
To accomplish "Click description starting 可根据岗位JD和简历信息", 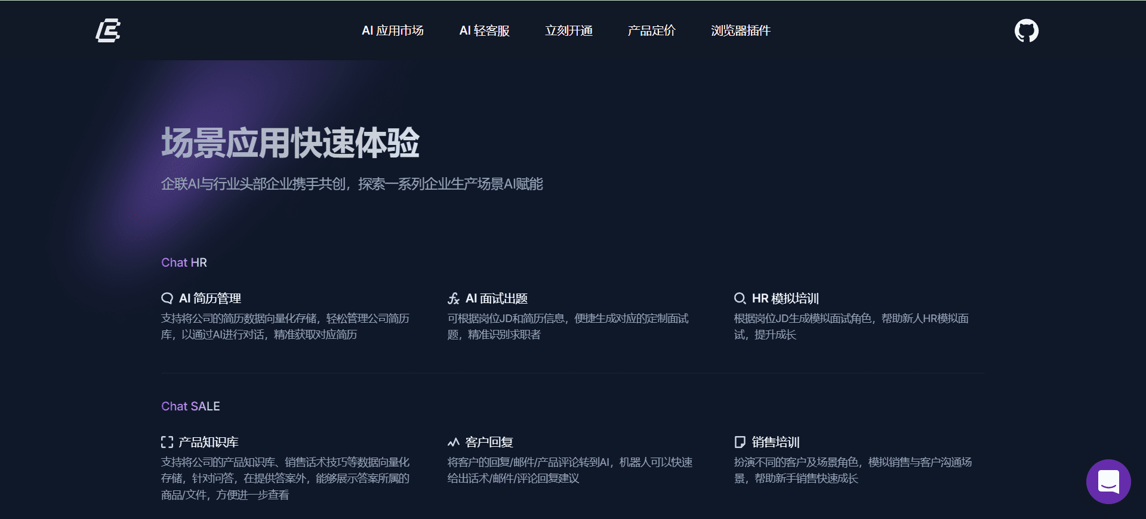I will 568,326.
